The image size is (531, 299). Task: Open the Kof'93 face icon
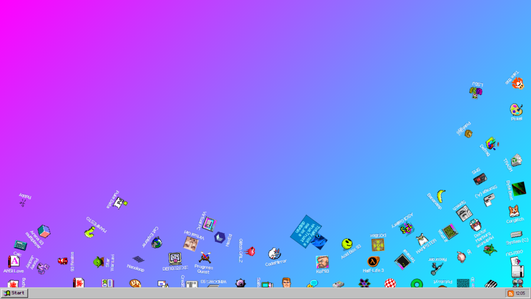[x=322, y=262]
